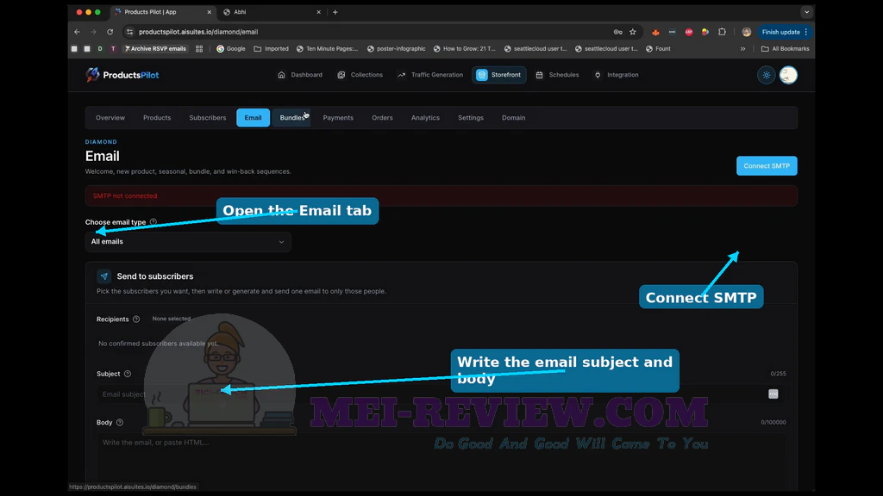Click the site info icon in address bar
Screen dimensions: 883x496
(x=129, y=32)
